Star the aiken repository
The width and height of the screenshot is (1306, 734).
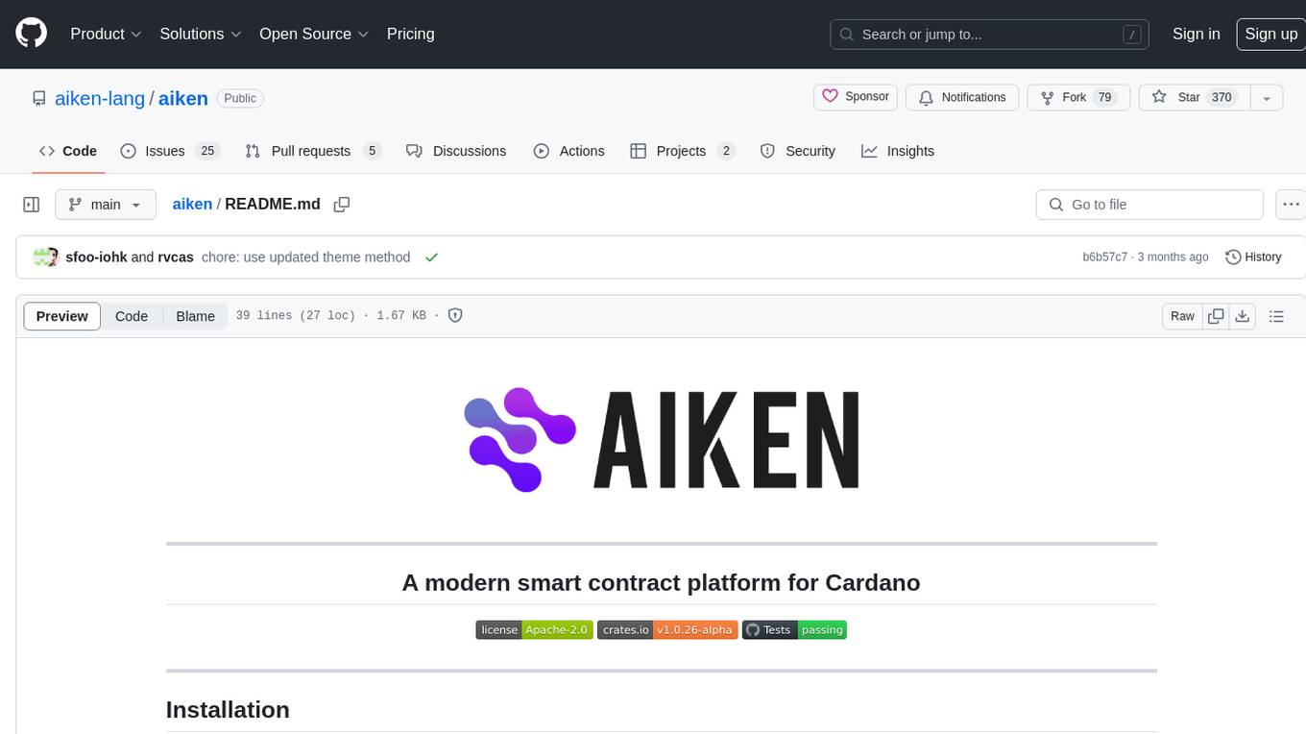[x=1194, y=97]
